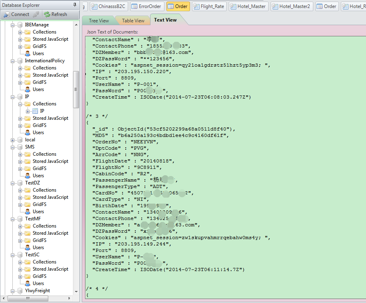This screenshot has height=303, width=366.
Task: Collapse the InternationalPolicy database node
Action: (x=13, y=61)
